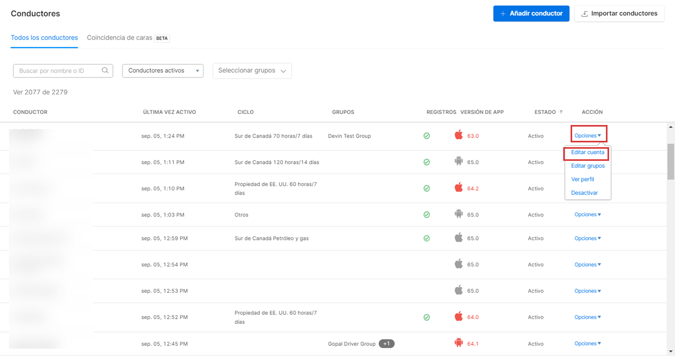Click the sort arrow next to Estado
The height and width of the screenshot is (356, 675).
[561, 112]
